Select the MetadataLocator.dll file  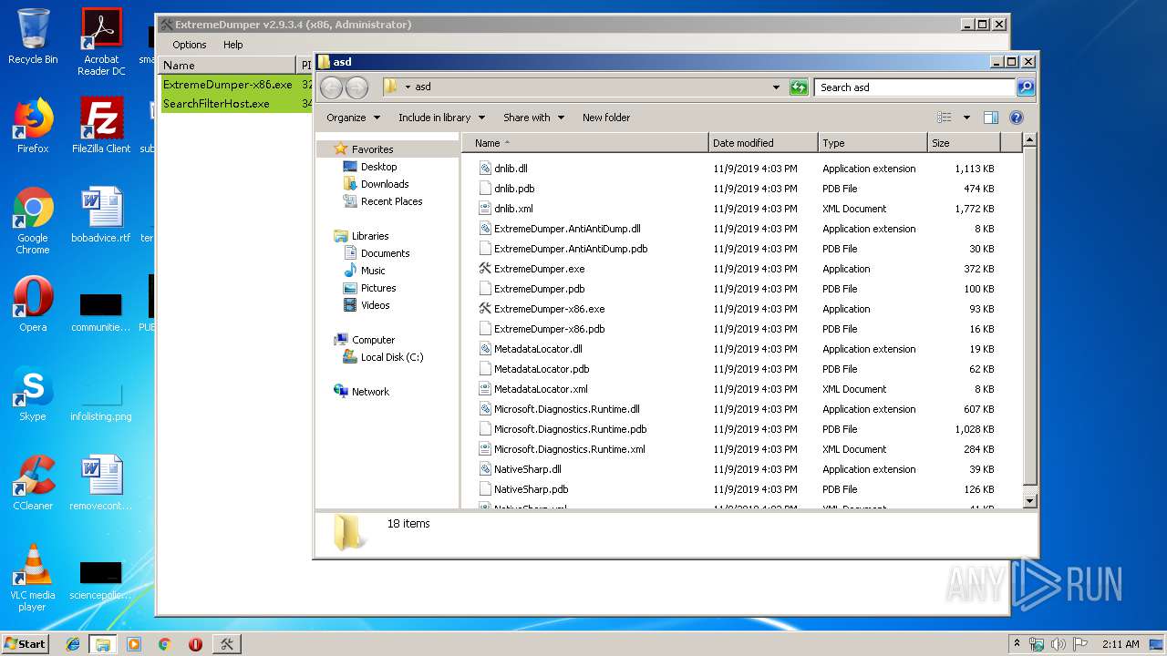538,349
